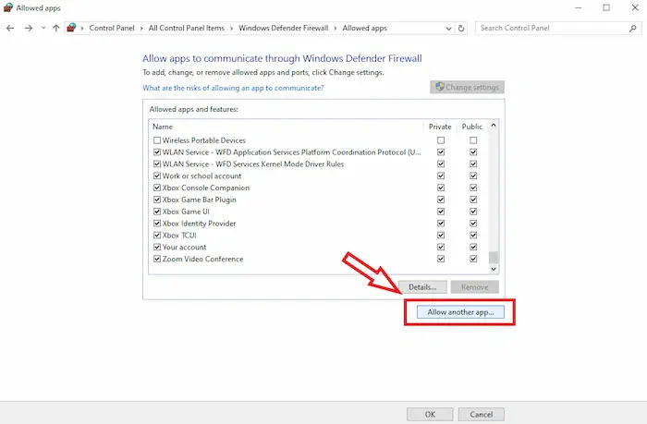
Task: Open Details for selected app
Action: 422,287
